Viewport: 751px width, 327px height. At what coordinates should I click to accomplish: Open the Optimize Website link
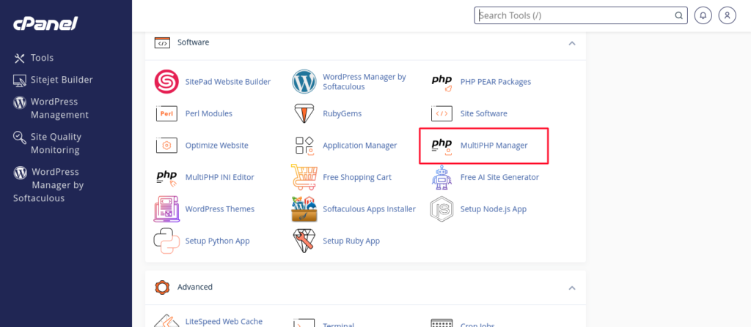217,146
